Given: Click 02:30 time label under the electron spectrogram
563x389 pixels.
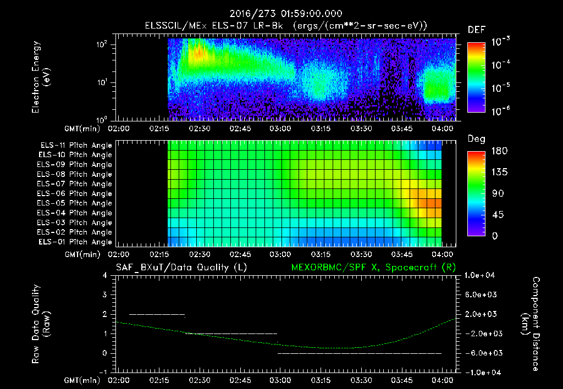Looking at the screenshot, I should coord(200,129).
